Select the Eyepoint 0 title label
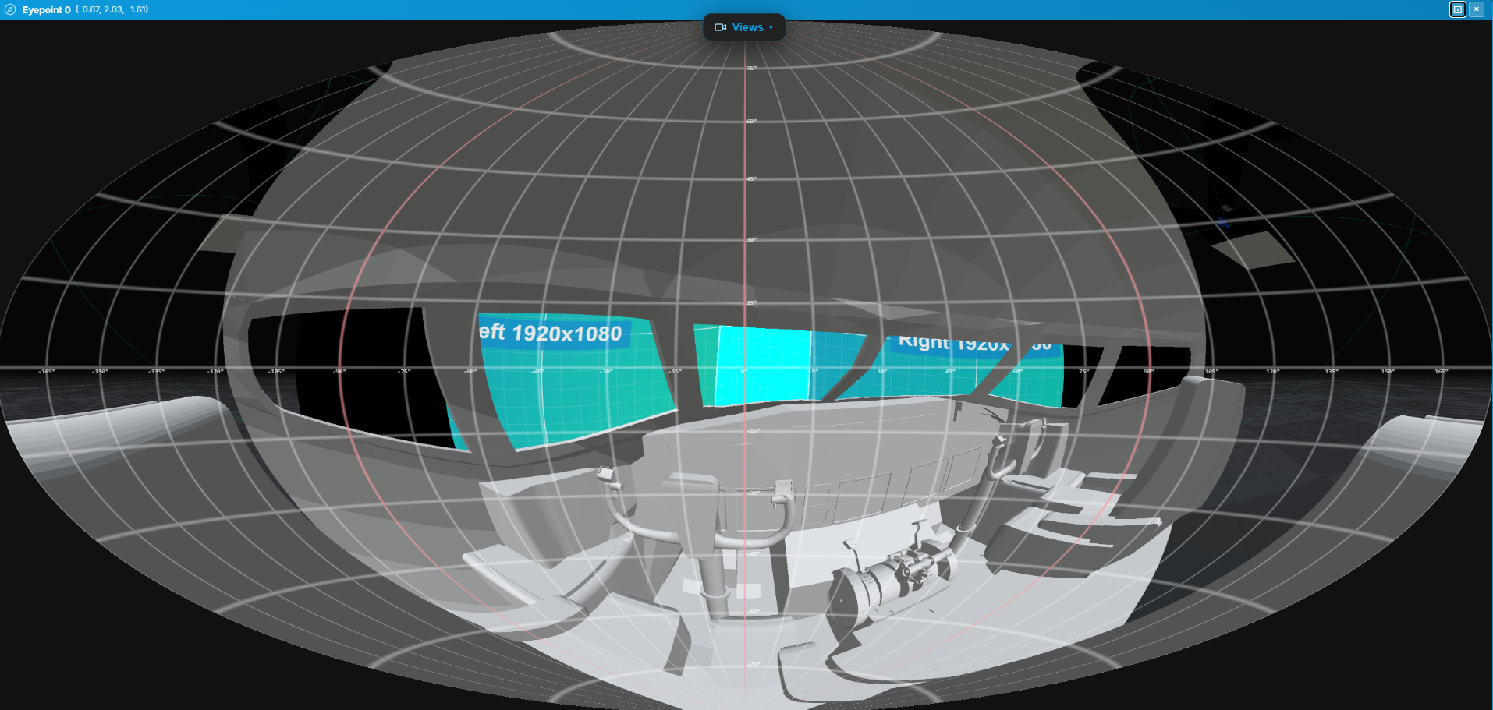The image size is (1493, 710). pos(48,10)
